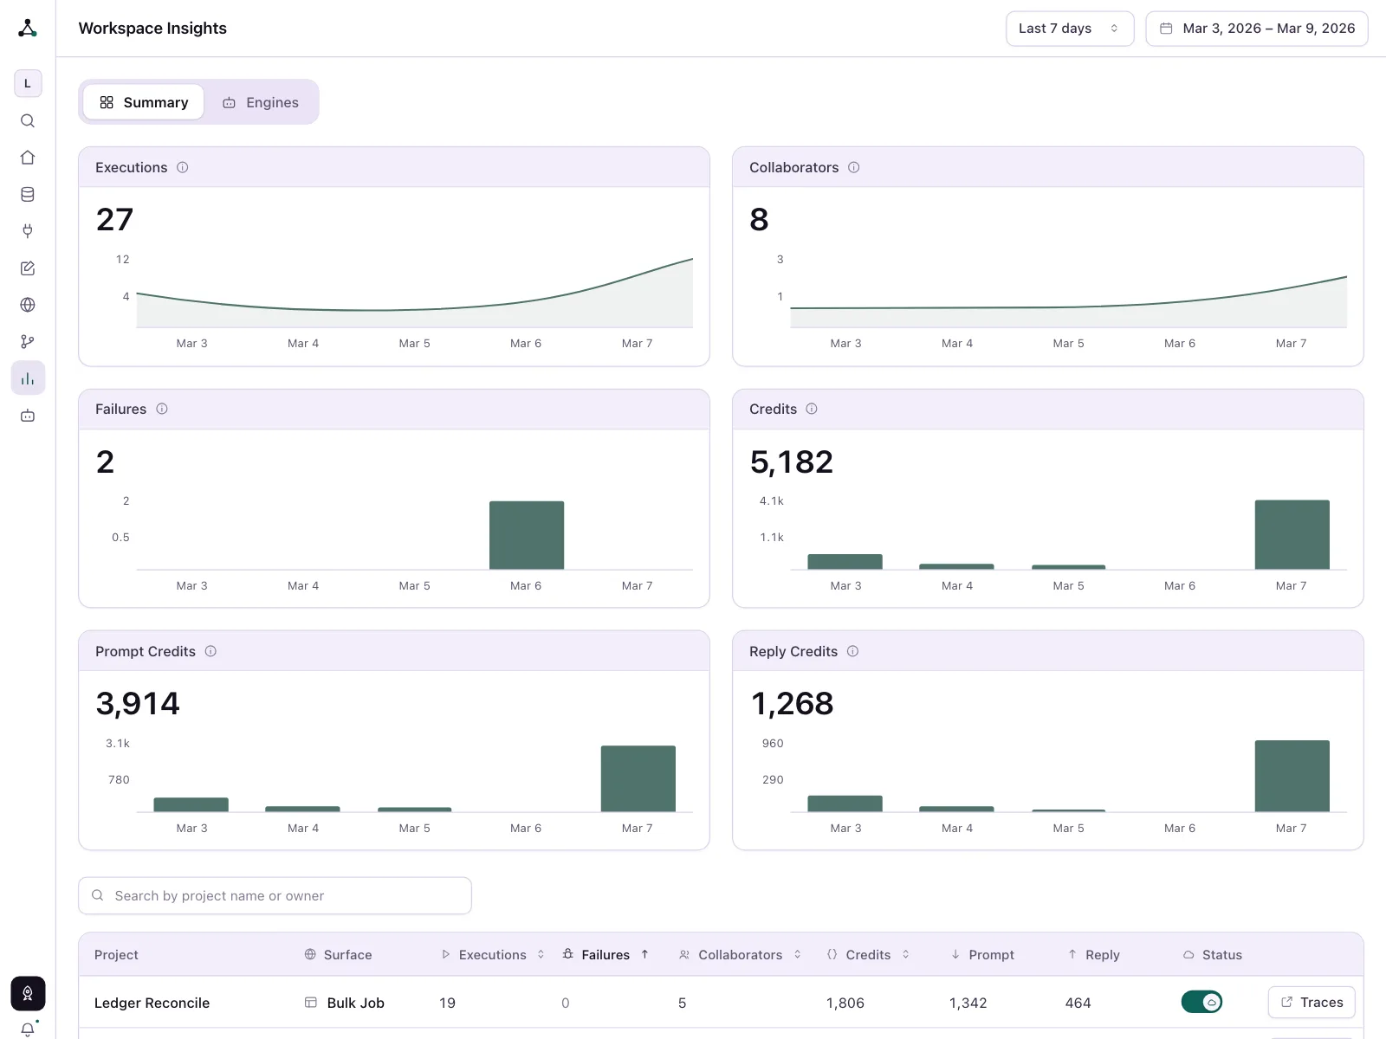Click the Ledger Reconcile project name
The image size is (1386, 1039).
click(152, 1003)
